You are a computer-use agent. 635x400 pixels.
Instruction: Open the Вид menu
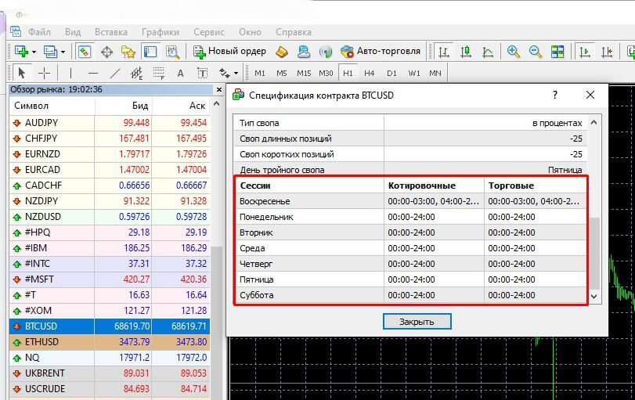pos(73,32)
